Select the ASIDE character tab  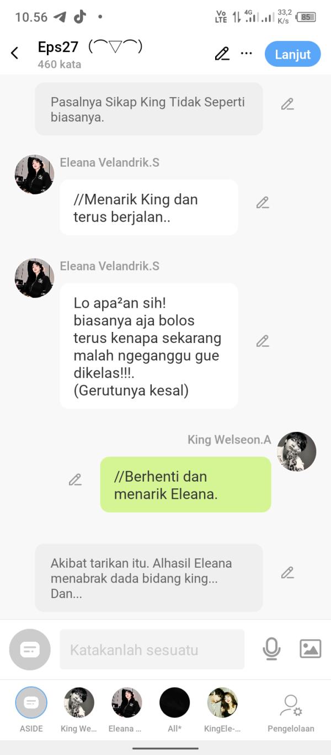coord(31,710)
